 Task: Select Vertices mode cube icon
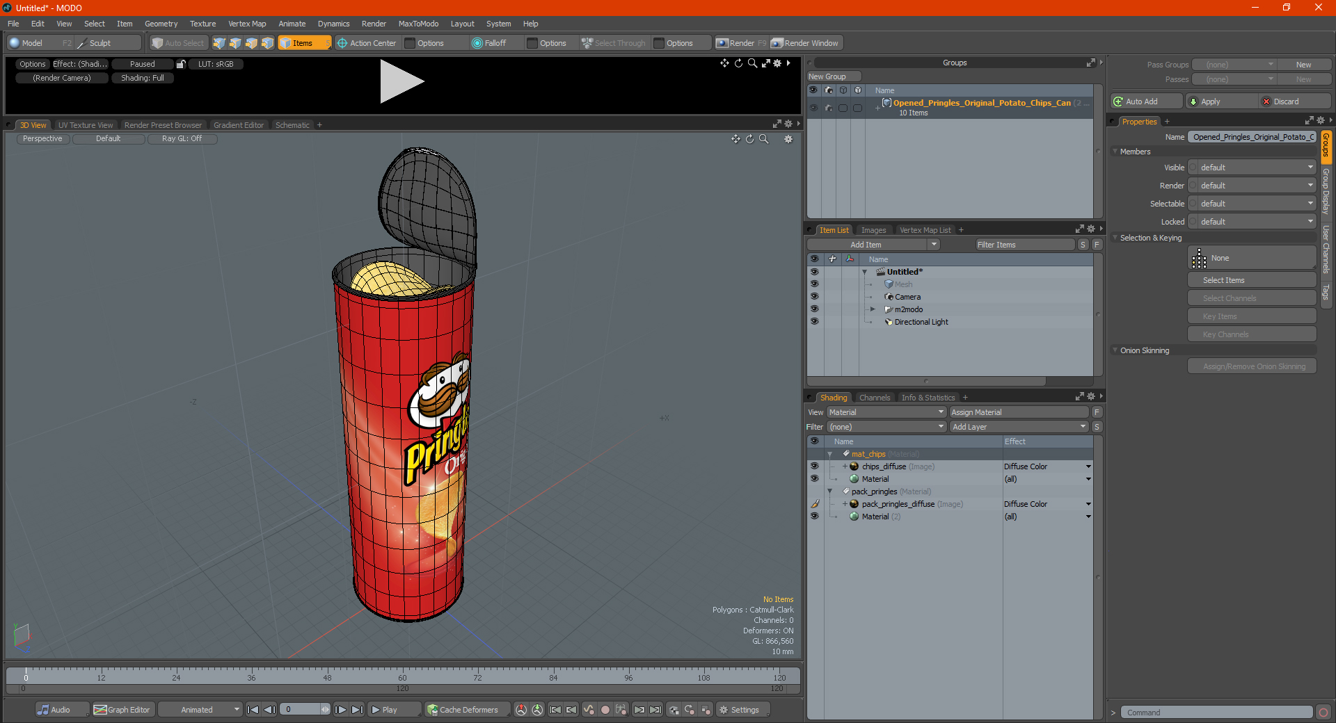coord(219,43)
